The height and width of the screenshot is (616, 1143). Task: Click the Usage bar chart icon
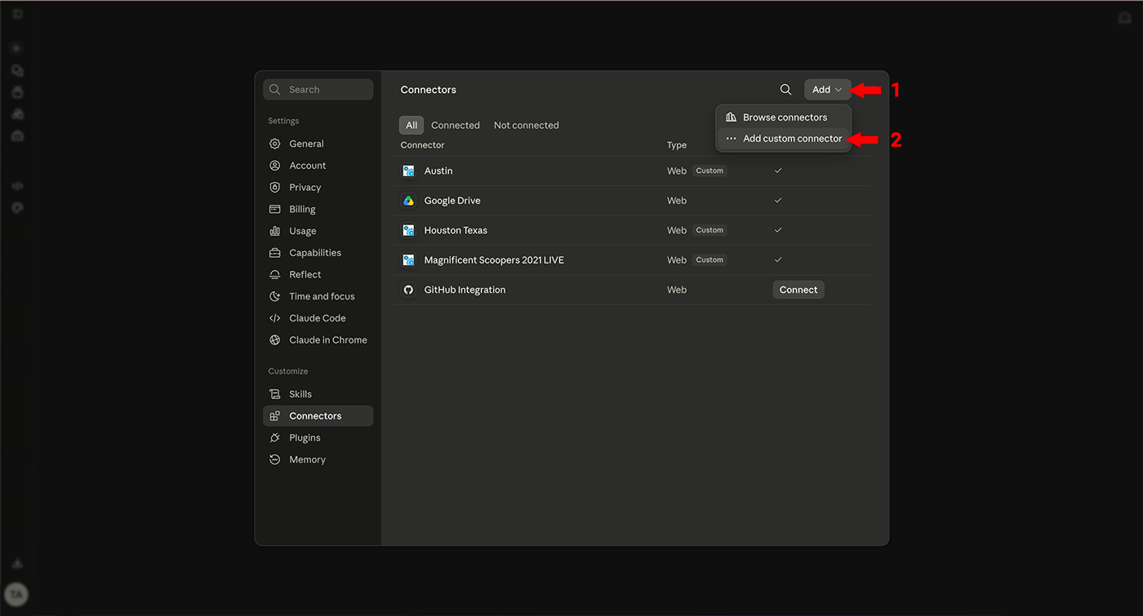(x=274, y=231)
